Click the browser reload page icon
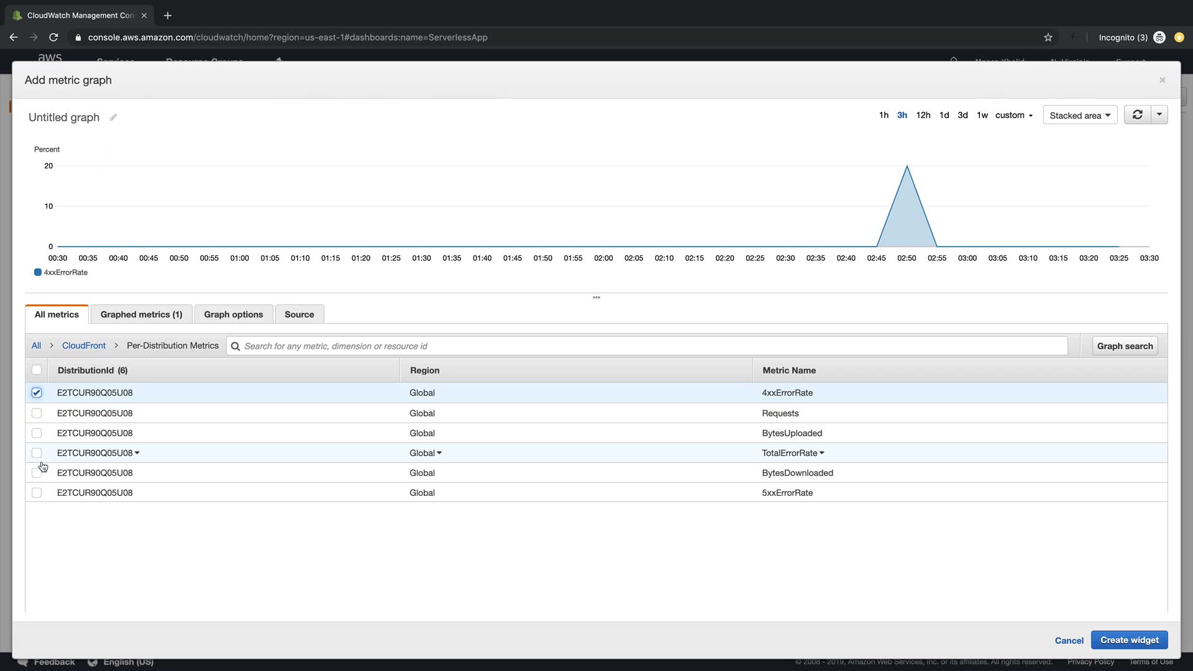 click(53, 37)
